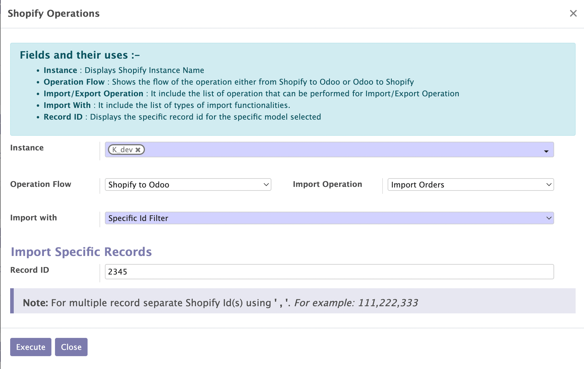Click the Shopify Operations dialog title
The height and width of the screenshot is (369, 584).
(x=53, y=13)
